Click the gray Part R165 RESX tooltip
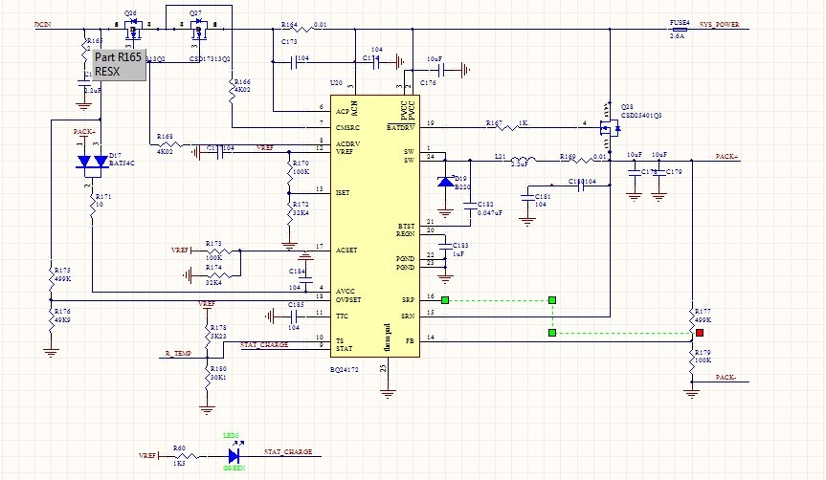This screenshot has height=480, width=826. (120, 65)
